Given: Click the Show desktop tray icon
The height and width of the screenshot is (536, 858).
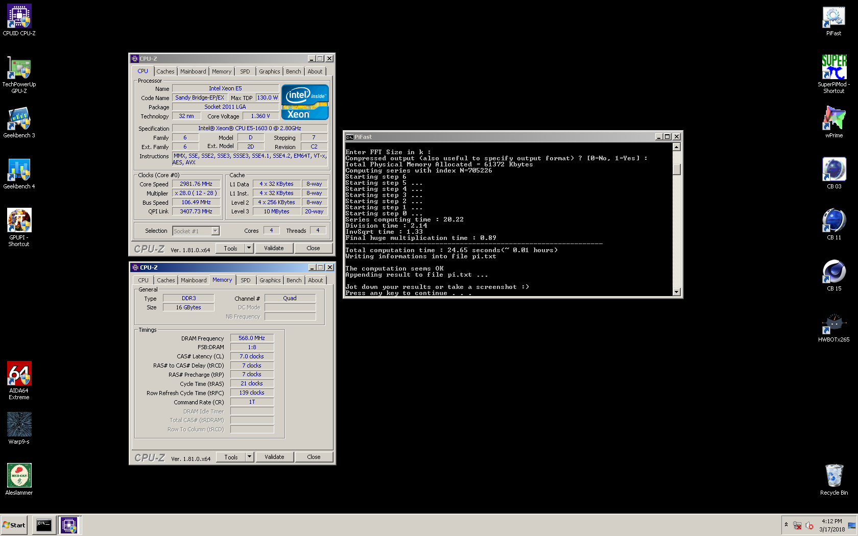Looking at the screenshot, I should pos(851,525).
